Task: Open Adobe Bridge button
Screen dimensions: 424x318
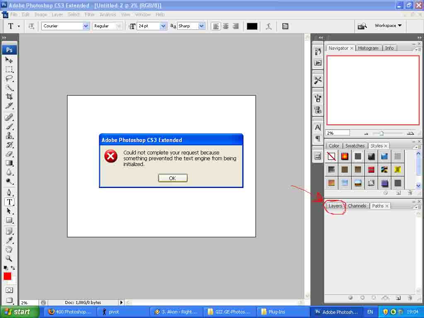Action: (362, 26)
